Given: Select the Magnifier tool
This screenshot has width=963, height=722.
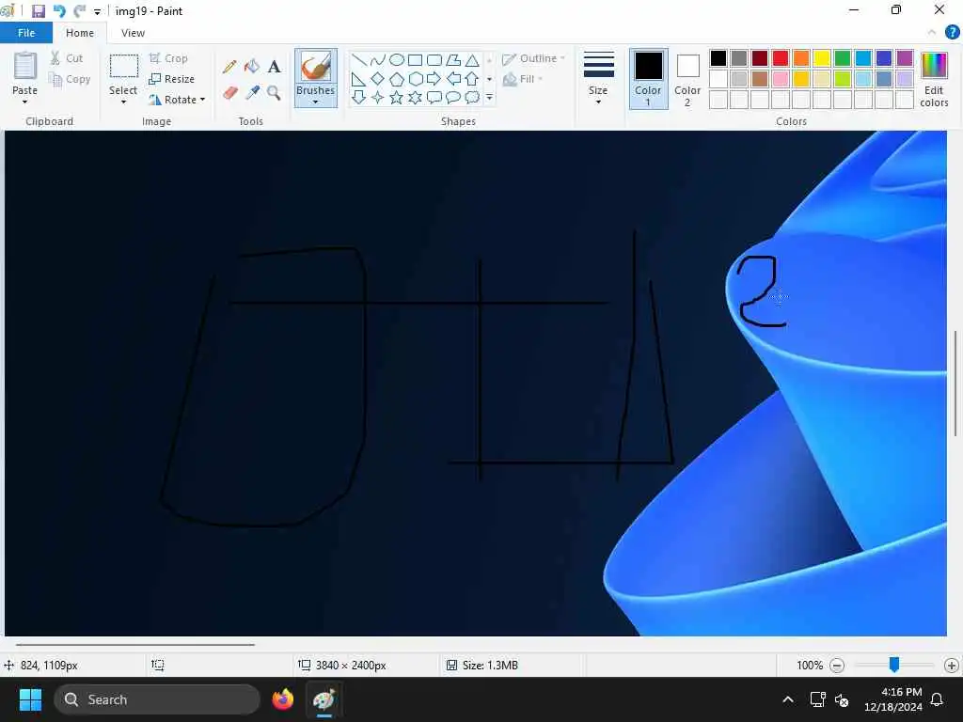Looking at the screenshot, I should pos(274,93).
